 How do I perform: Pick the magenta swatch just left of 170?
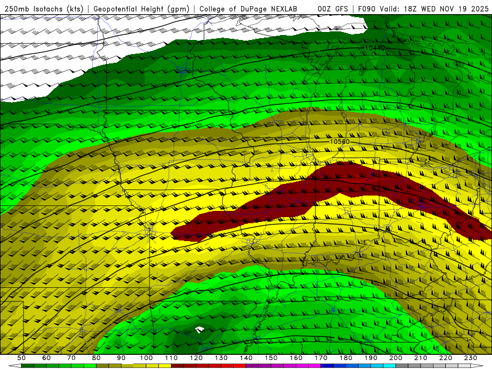(x=315, y=366)
